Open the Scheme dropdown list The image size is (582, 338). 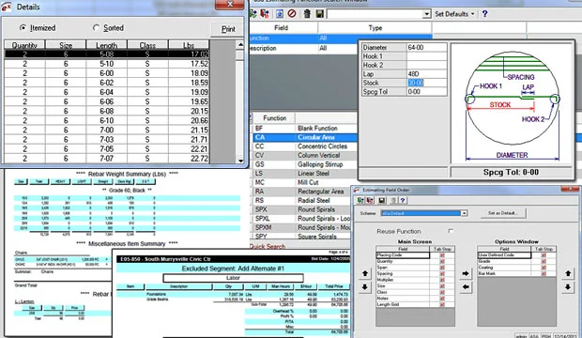464,213
